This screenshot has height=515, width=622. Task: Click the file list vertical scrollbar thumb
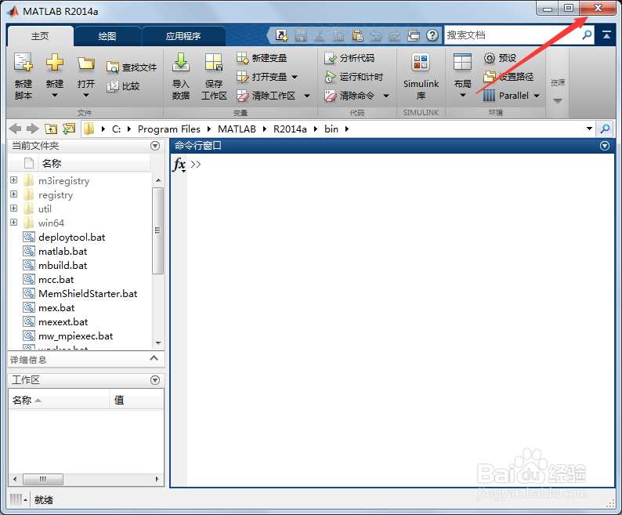tap(158, 230)
